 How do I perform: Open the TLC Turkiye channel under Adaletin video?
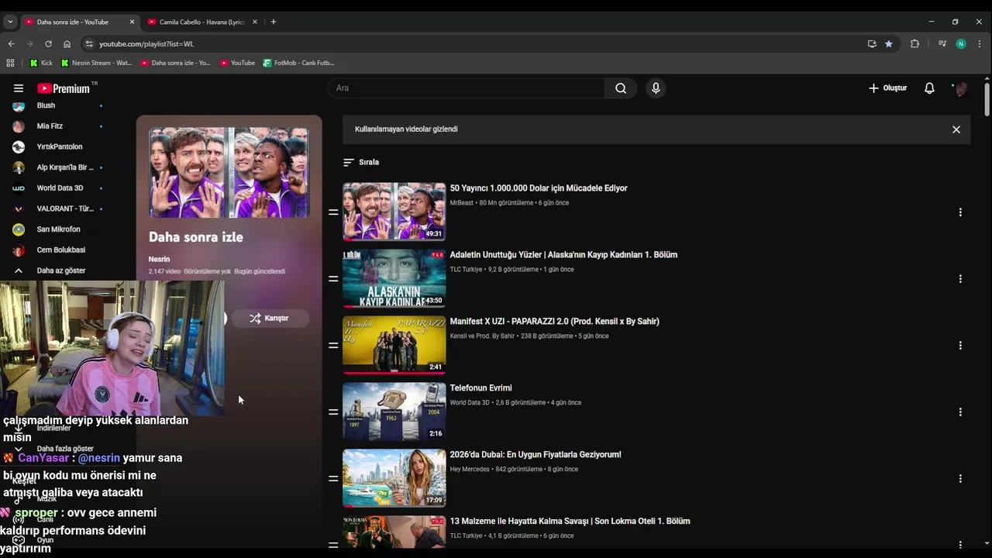(x=466, y=270)
